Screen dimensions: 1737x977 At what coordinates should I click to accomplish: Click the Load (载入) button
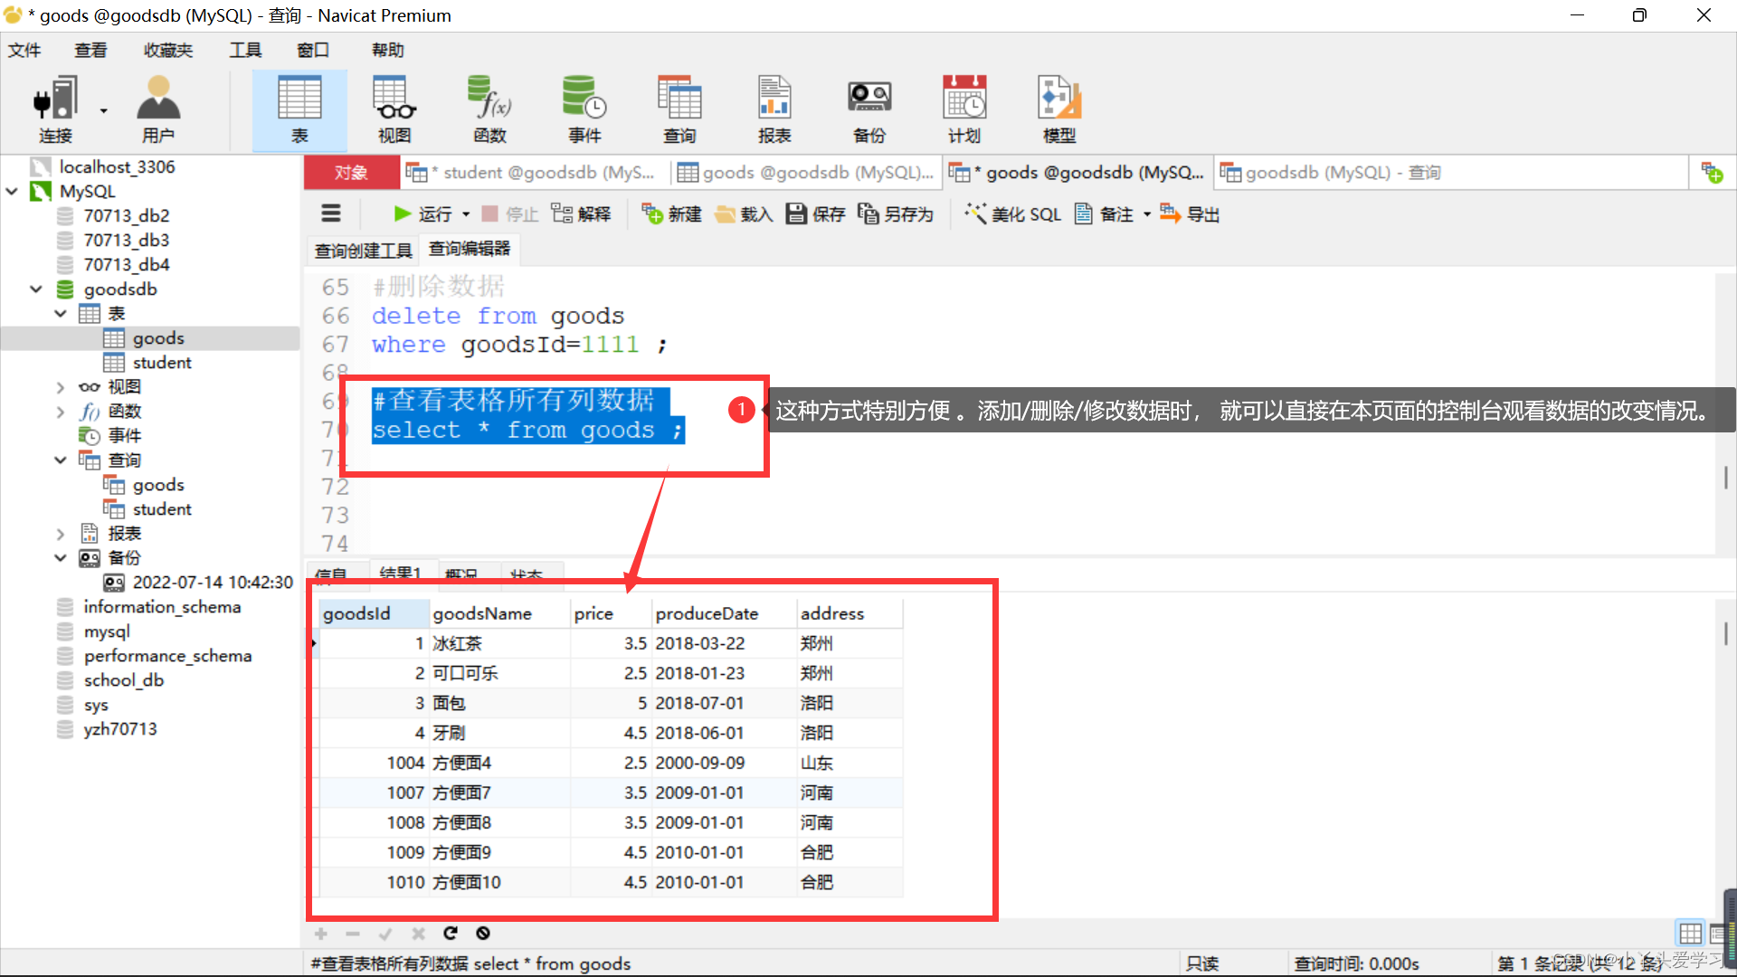pos(744,213)
